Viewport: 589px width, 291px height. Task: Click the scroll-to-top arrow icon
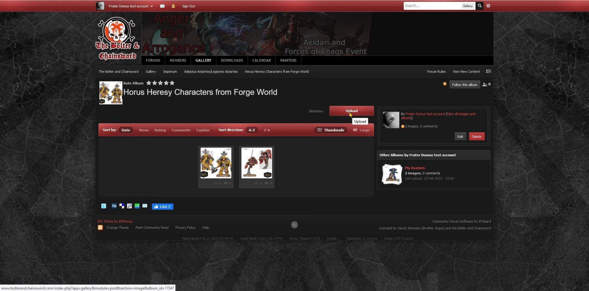[294, 225]
